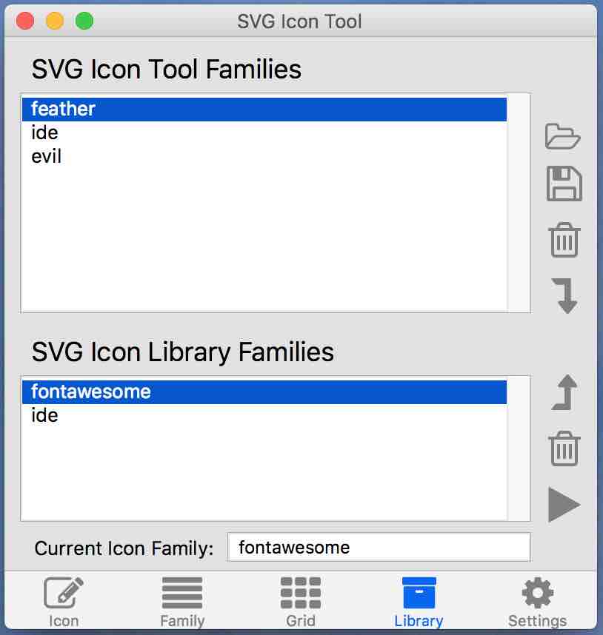Open the Family tab
The image size is (603, 635).
[x=182, y=601]
